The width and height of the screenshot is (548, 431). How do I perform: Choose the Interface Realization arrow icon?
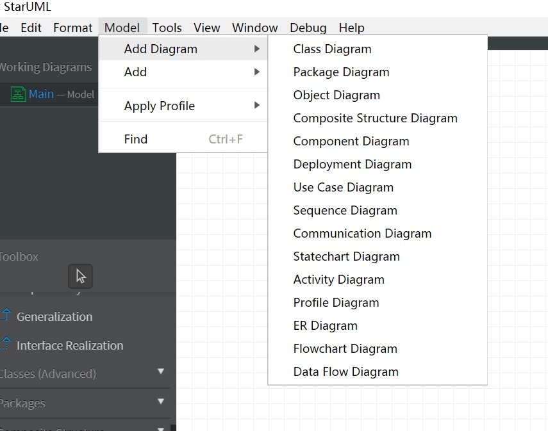(x=6, y=343)
